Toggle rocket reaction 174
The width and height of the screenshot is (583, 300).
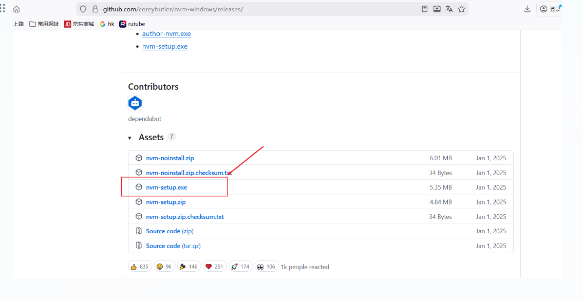pyautogui.click(x=240, y=267)
